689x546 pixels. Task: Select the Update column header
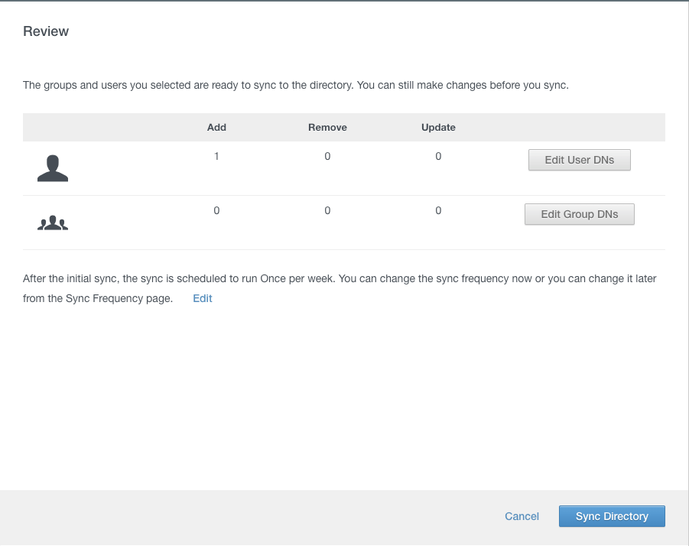pos(438,127)
